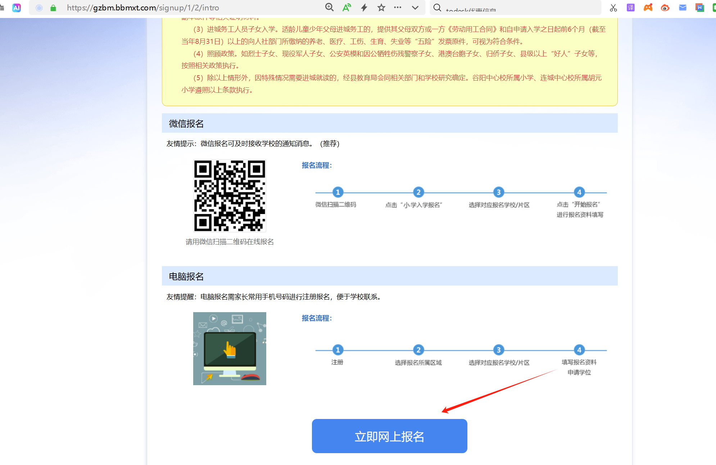Open the three-dots more options icon
This screenshot has height=465, width=716.
398,8
